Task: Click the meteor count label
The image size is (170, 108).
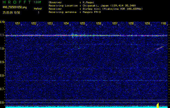Action: pos(38,9)
